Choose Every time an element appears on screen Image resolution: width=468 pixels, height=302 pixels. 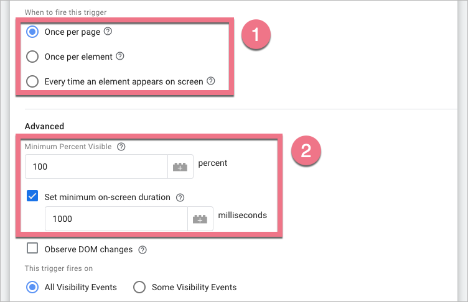coord(33,81)
